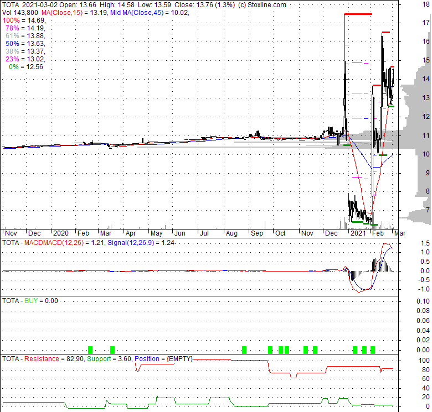The width and height of the screenshot is (432, 412).
Task: Click the '2021' axis label
Action: click(x=358, y=233)
